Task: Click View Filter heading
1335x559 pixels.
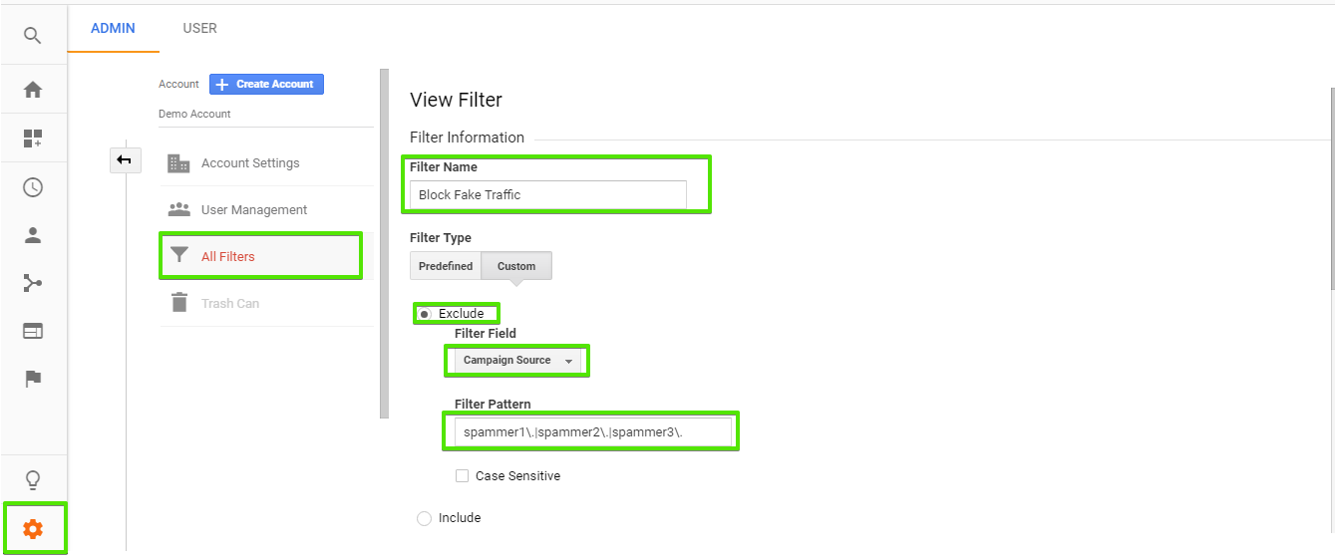Action: point(457,100)
